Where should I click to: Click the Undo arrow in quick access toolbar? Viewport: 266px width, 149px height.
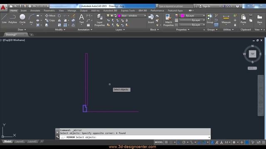(34, 6)
